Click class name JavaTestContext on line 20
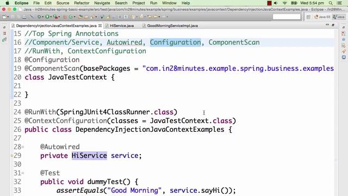348x196 pixels. tap(77, 77)
